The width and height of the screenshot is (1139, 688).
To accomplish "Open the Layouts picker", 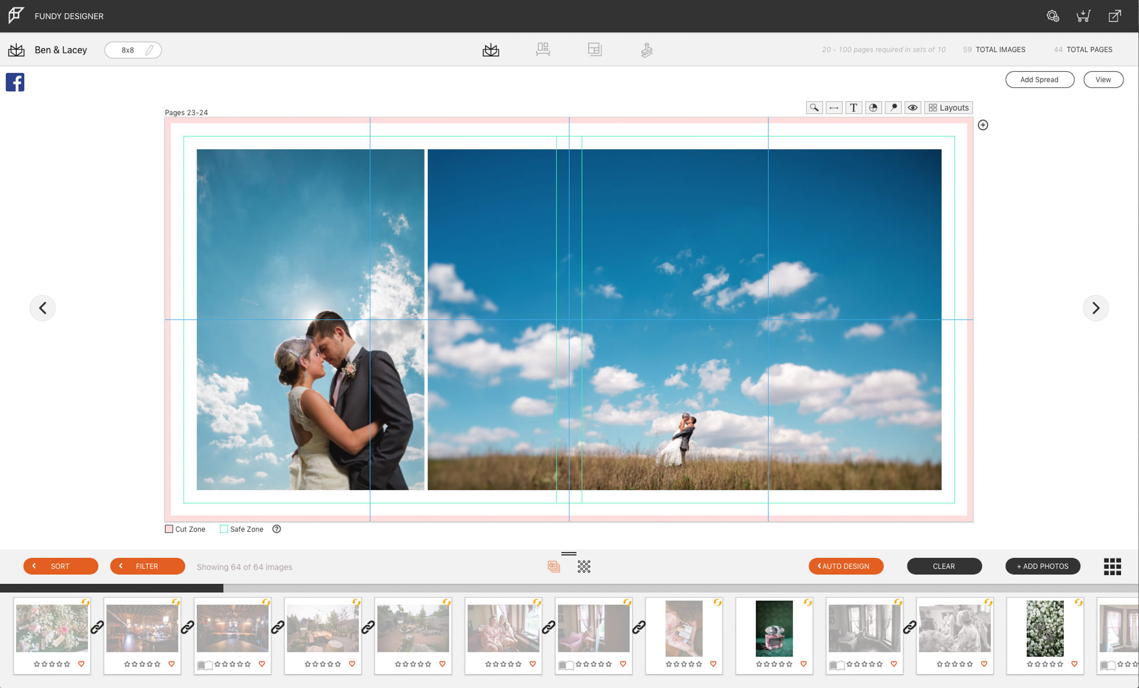I will [x=948, y=107].
